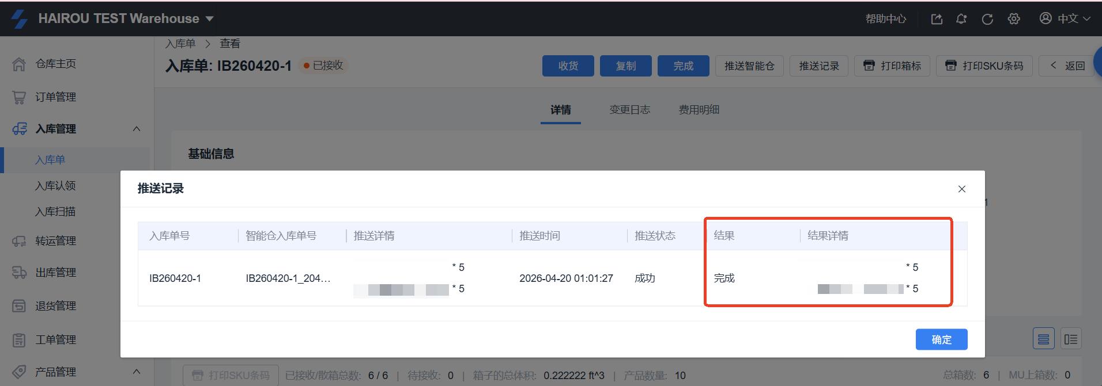Click the 确定 button in dialog
The height and width of the screenshot is (386, 1102).
coord(941,339)
